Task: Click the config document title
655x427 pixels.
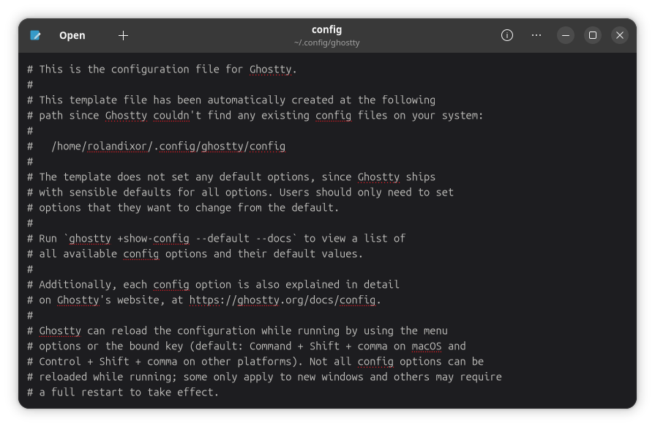Action: click(326, 29)
